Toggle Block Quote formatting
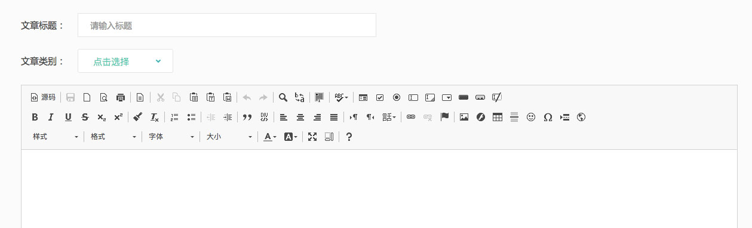The image size is (752, 228). (247, 117)
